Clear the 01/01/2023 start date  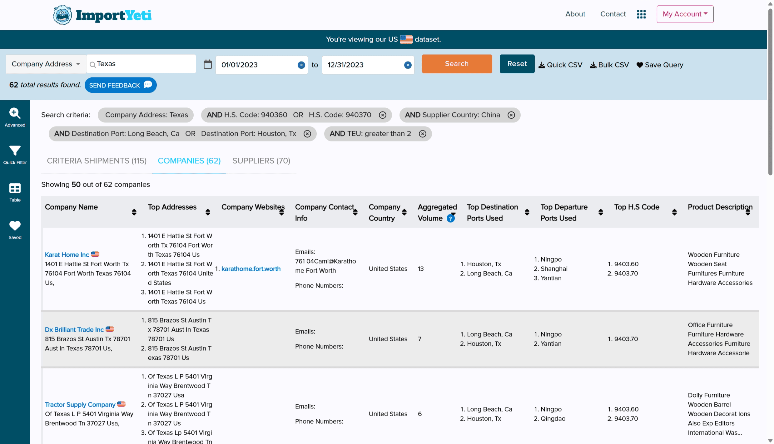301,65
